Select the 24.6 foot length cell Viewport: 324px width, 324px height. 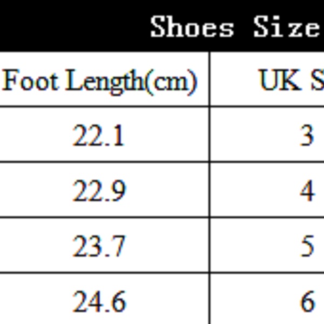[99, 301]
